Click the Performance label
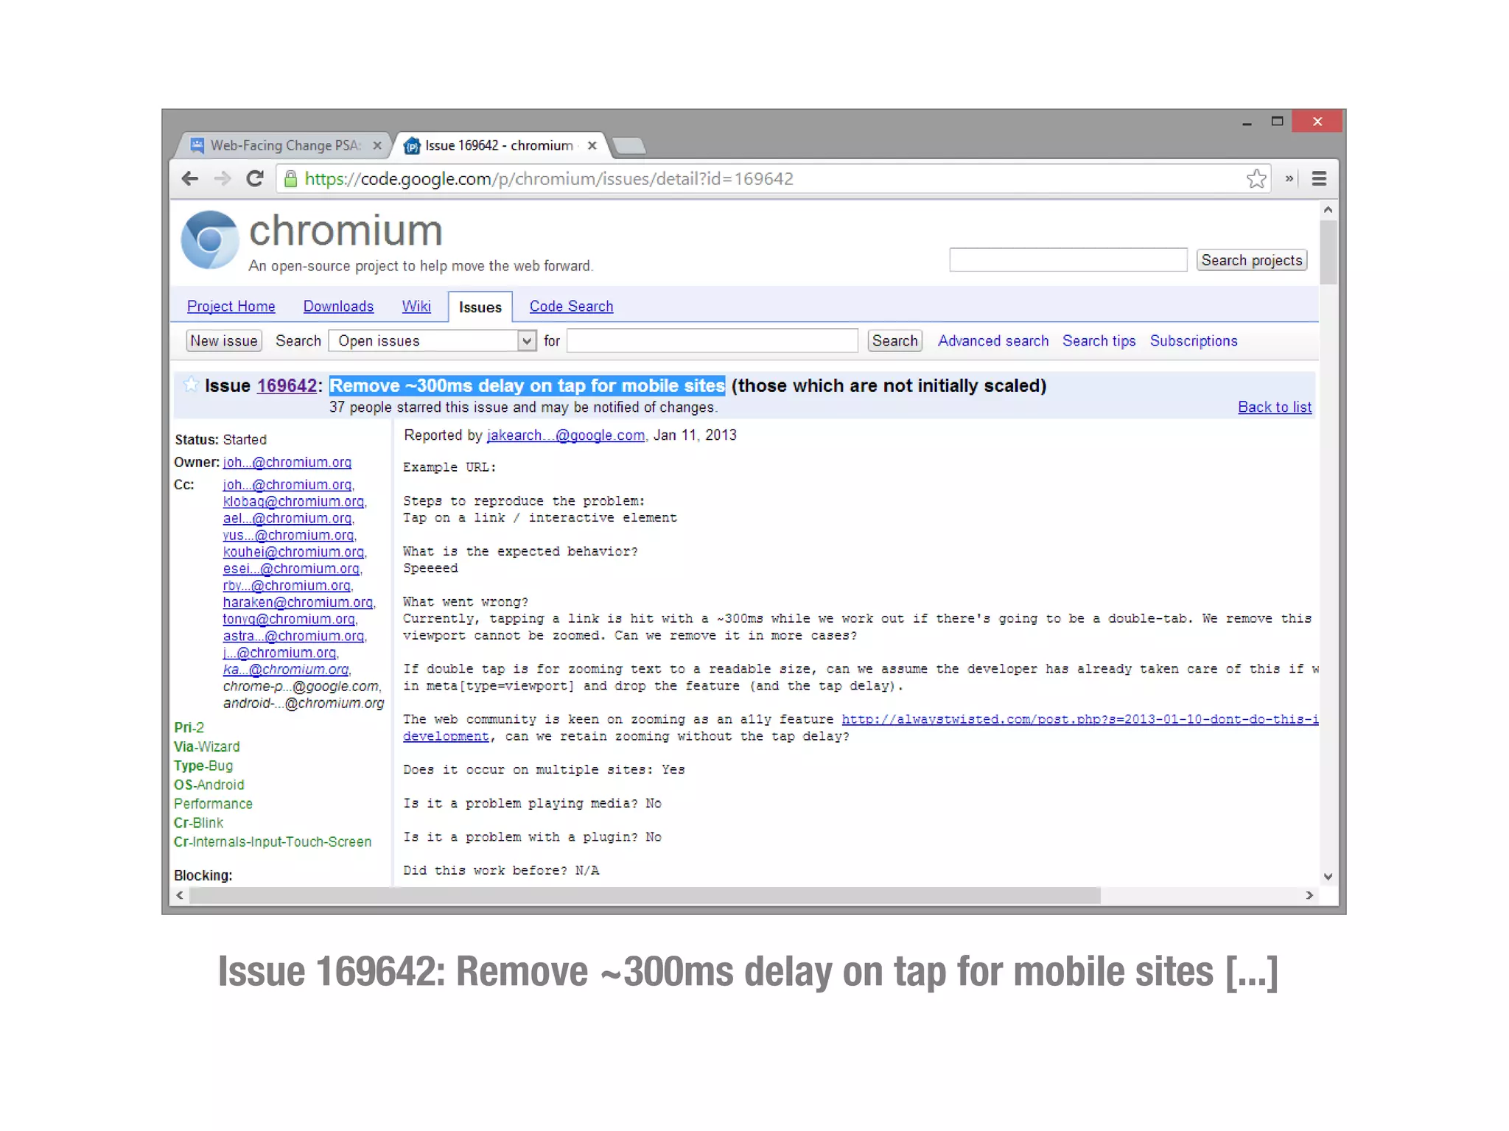 pos(213,804)
